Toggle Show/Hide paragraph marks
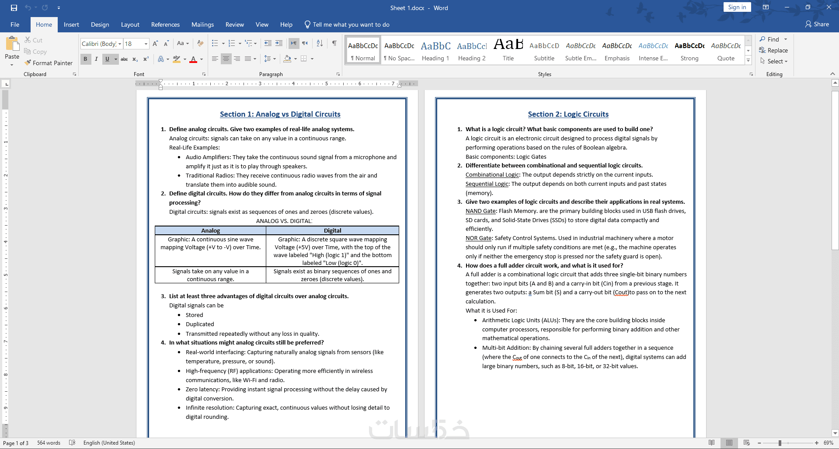Screen dimensions: 839x449 334,43
